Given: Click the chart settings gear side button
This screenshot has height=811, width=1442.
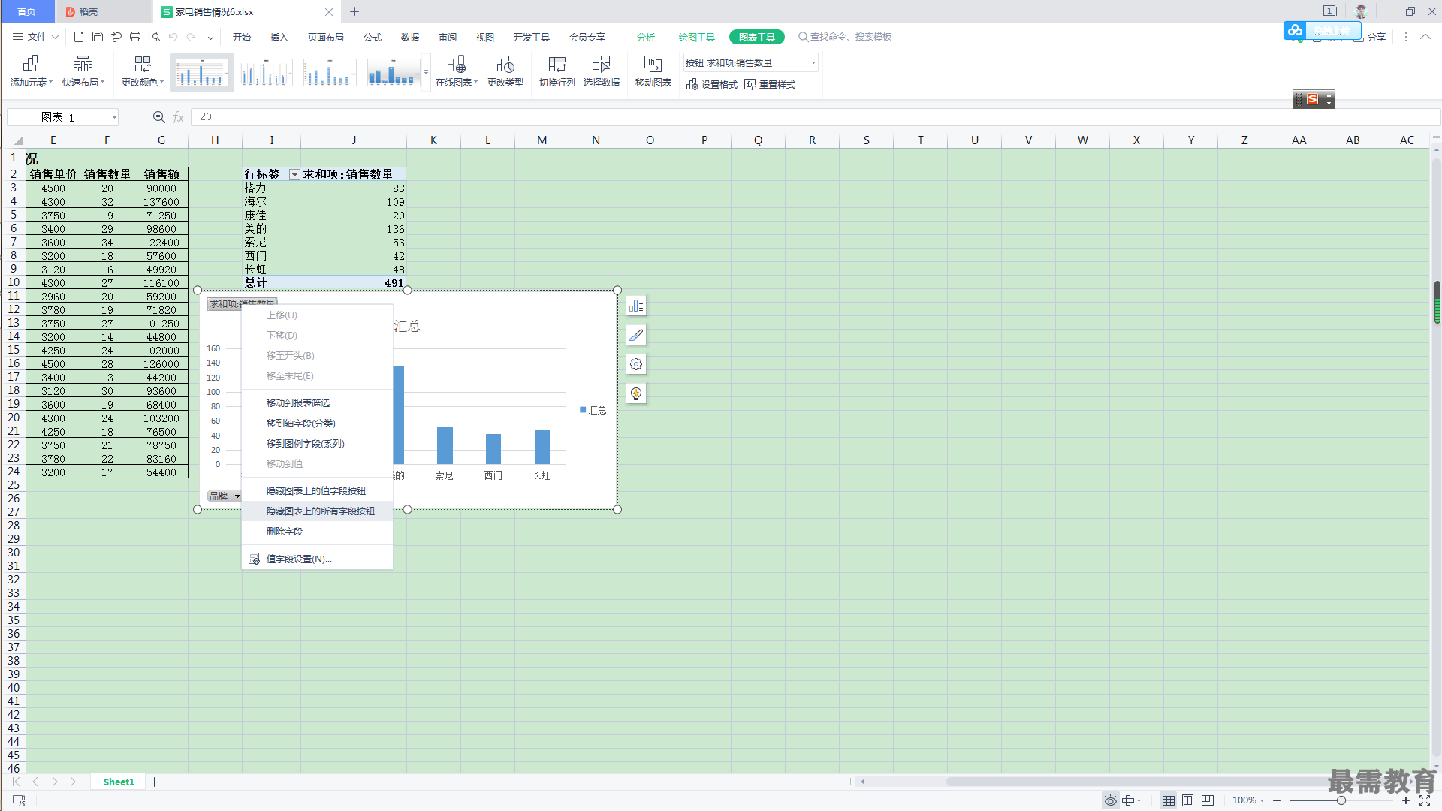Looking at the screenshot, I should click(636, 364).
